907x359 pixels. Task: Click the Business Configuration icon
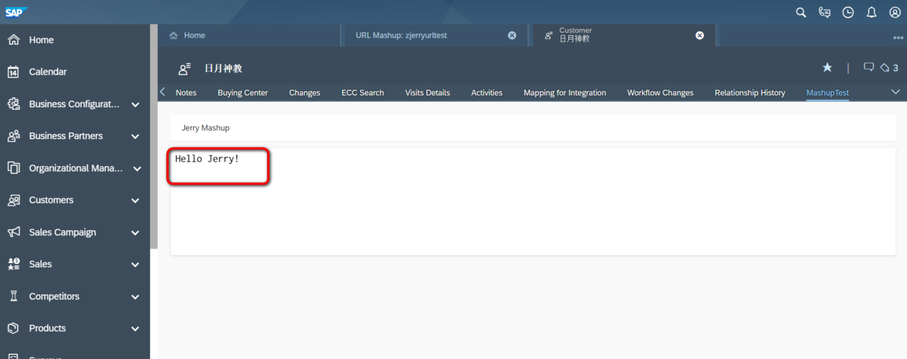click(13, 104)
